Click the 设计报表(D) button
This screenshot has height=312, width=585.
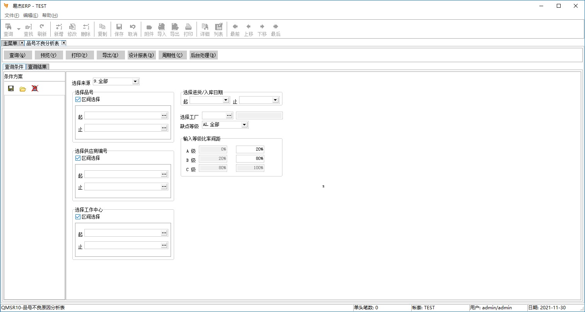[142, 55]
